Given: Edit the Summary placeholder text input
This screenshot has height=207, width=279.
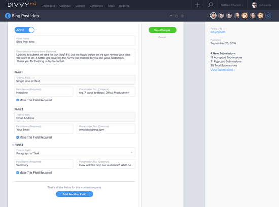Looking at the screenshot, I should 106,164.
